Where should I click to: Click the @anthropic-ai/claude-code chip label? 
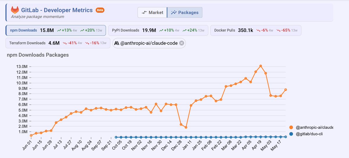[149, 43]
